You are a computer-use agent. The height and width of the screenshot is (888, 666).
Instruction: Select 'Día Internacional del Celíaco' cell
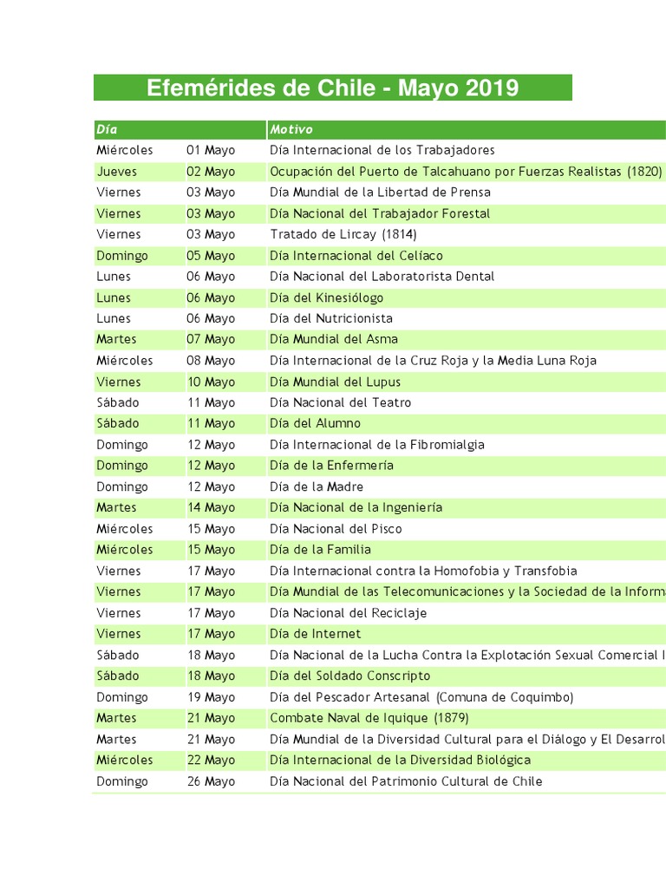tap(356, 256)
